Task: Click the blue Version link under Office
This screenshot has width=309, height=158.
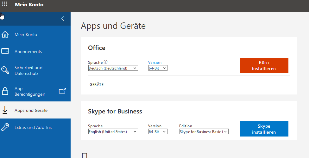Action: coord(155,62)
